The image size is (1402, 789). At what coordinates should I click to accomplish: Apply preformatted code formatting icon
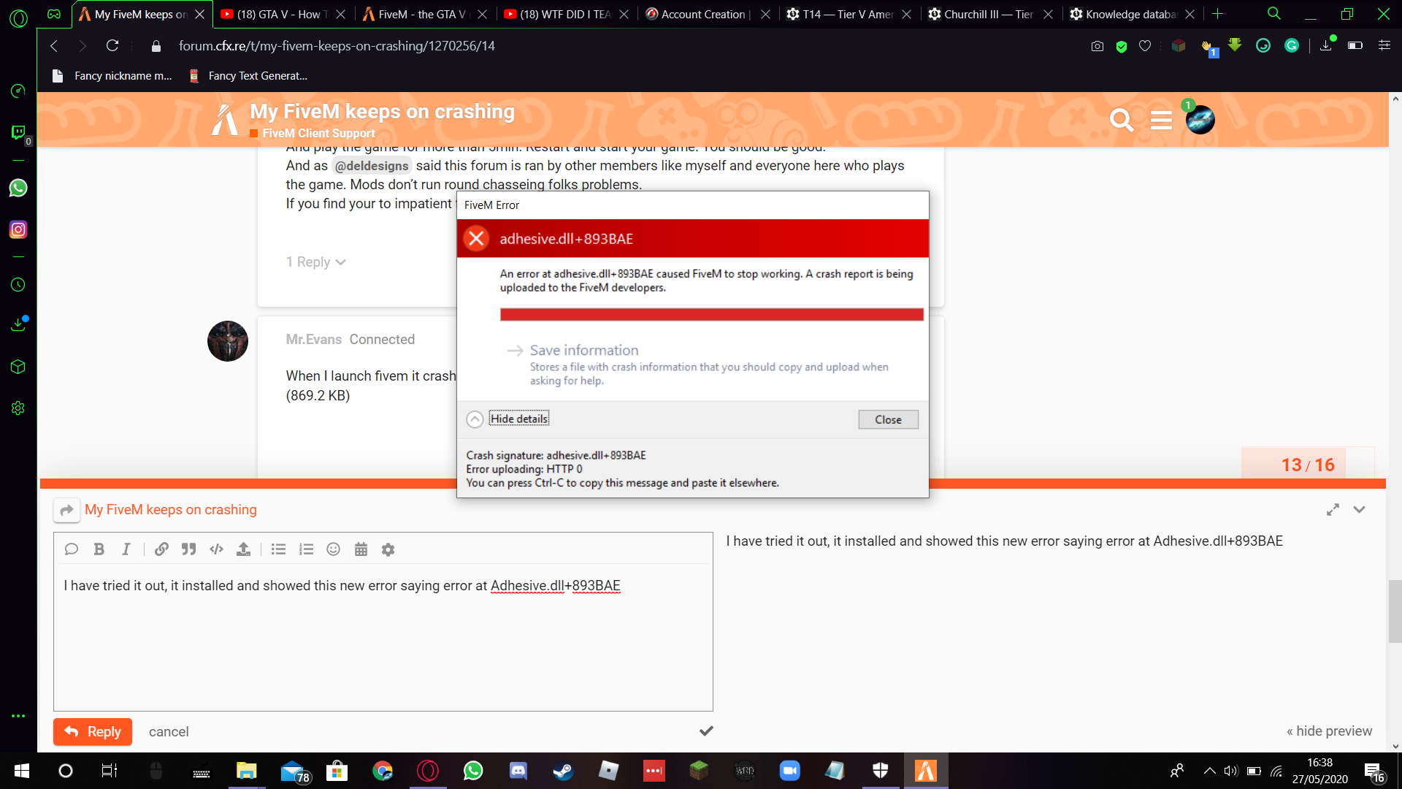pos(216,549)
